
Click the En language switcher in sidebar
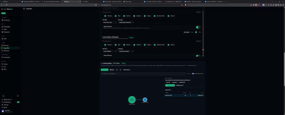point(18,96)
